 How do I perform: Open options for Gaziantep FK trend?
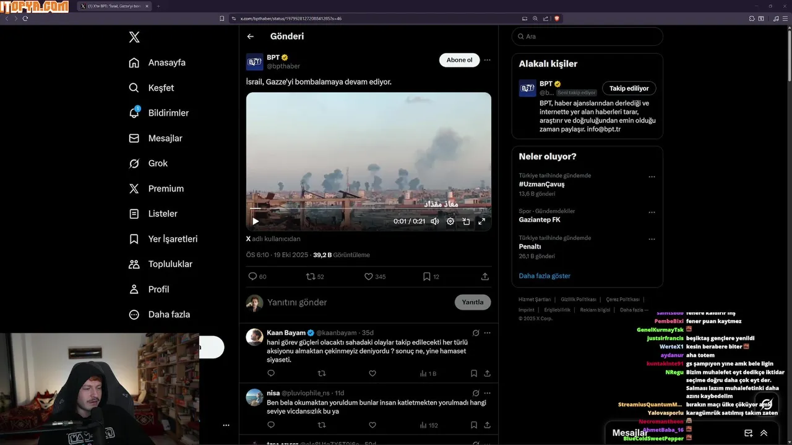point(652,212)
